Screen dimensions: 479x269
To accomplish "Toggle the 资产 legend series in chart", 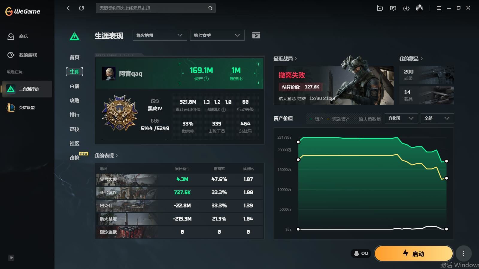I will [x=317, y=119].
